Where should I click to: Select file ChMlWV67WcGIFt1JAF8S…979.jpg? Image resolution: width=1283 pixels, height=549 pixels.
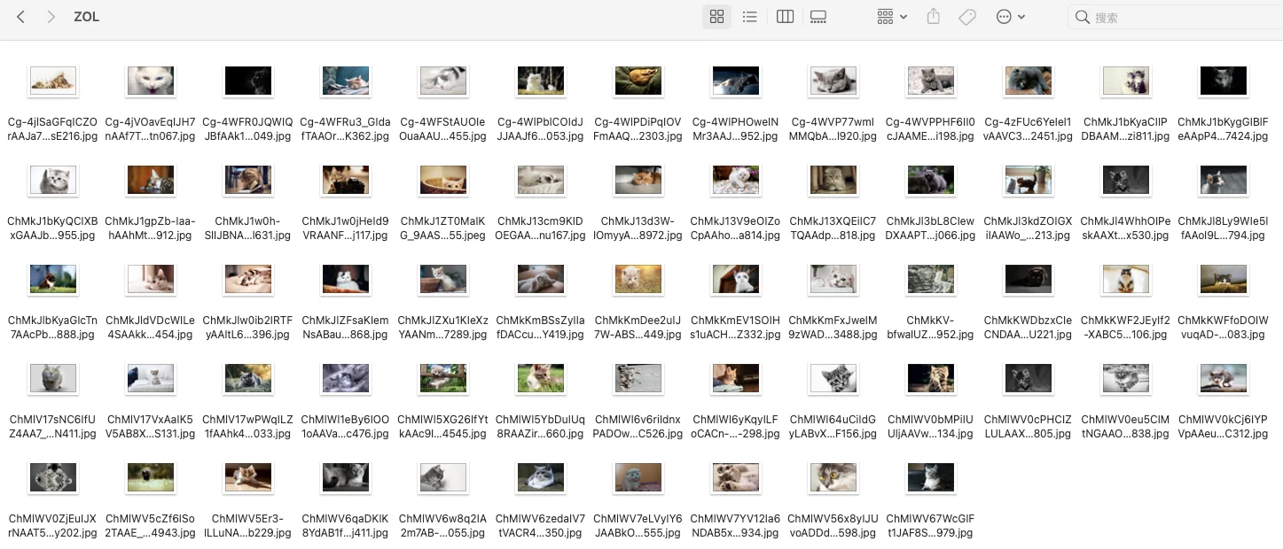(x=931, y=477)
